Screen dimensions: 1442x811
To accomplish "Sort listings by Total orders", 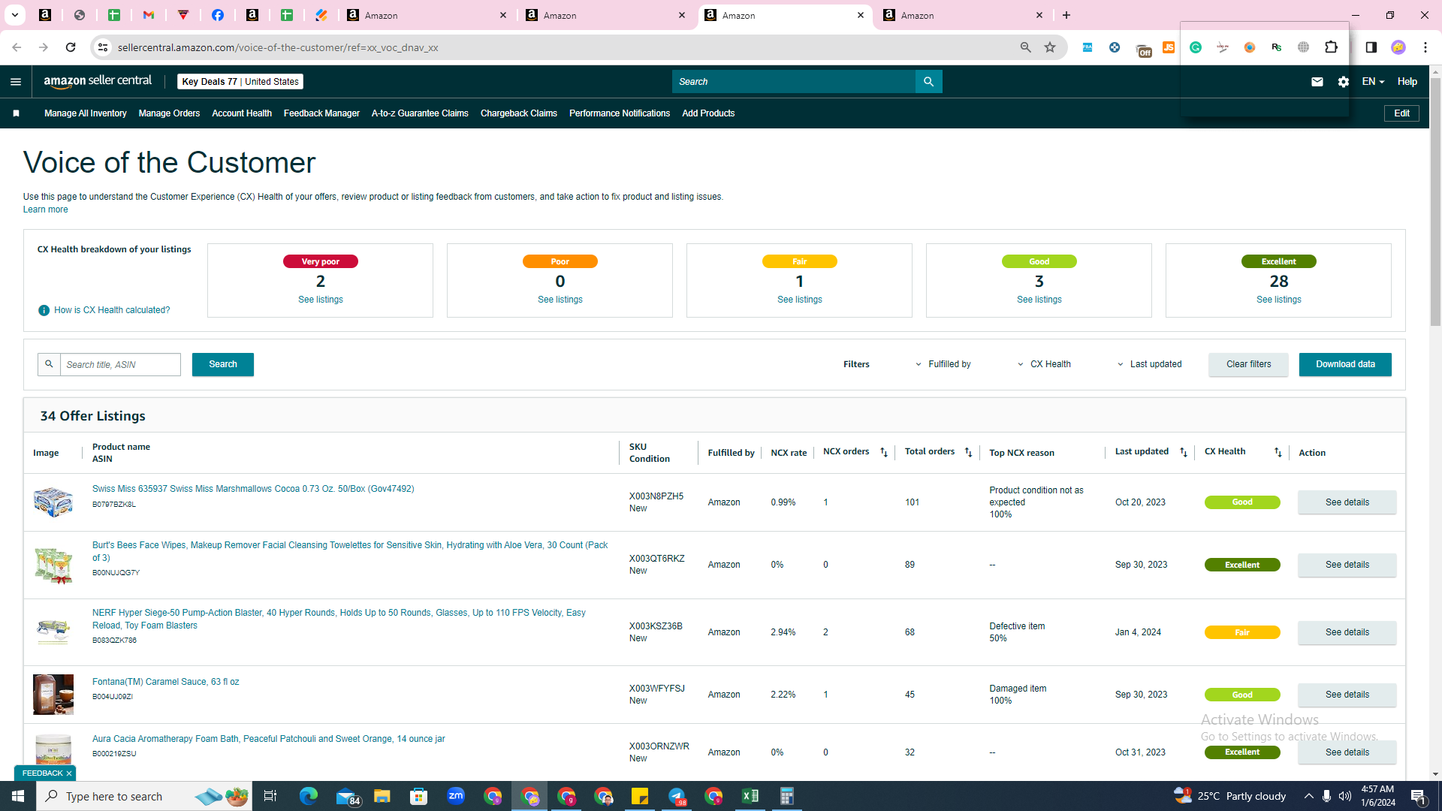I will pos(968,452).
